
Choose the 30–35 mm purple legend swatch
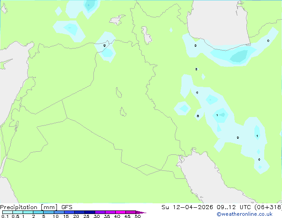coord(100,212)
